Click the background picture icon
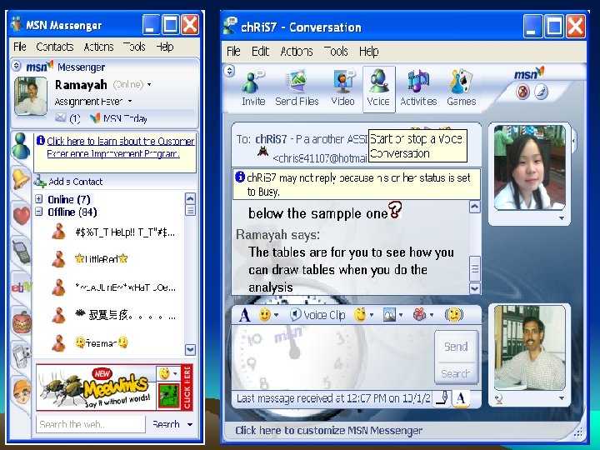This screenshot has width=600, height=450. pos(389,315)
